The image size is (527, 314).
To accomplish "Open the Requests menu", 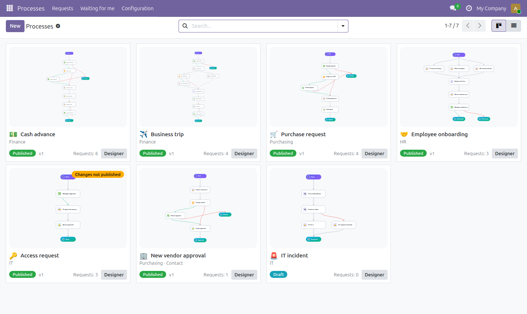I will (x=63, y=8).
